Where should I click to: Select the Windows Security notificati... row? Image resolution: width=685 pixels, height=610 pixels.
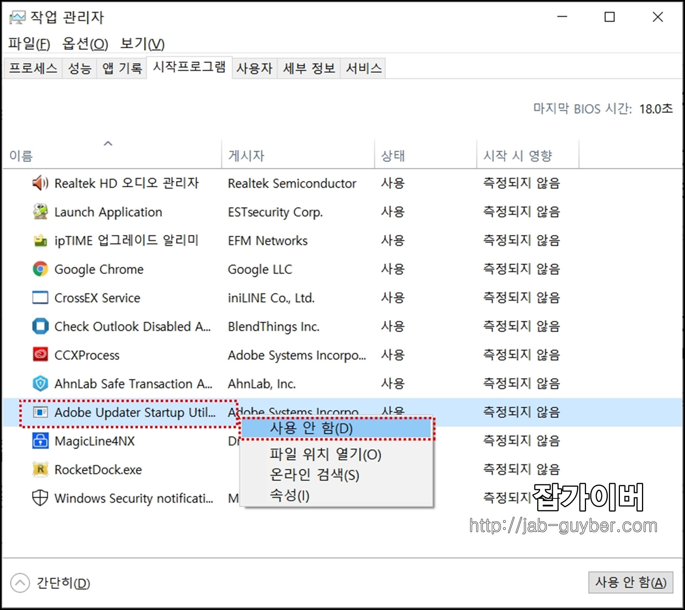coord(342,498)
